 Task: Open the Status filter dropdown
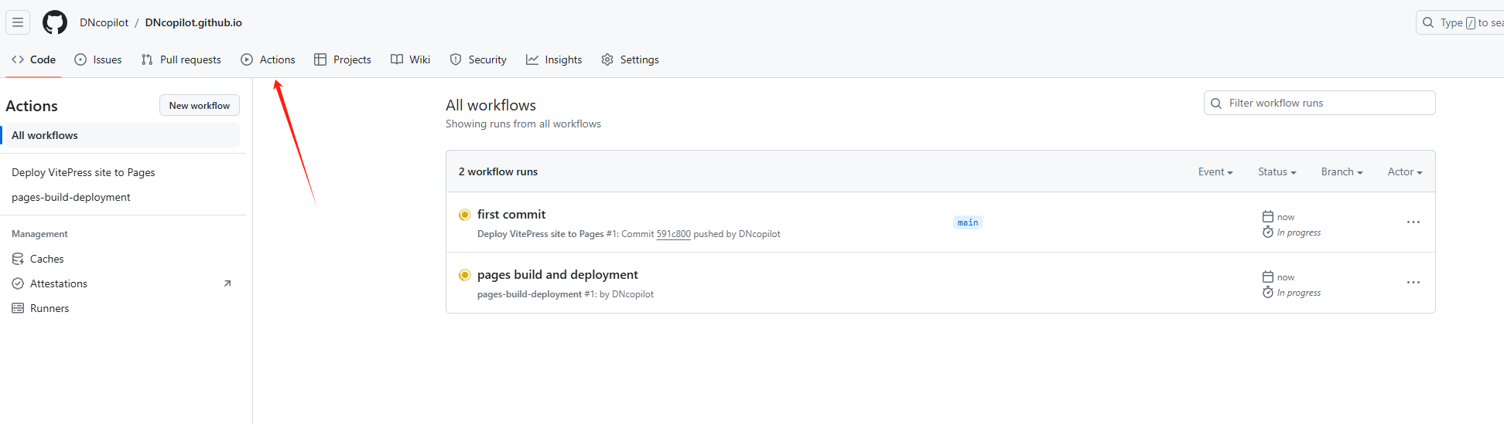[x=1277, y=171]
